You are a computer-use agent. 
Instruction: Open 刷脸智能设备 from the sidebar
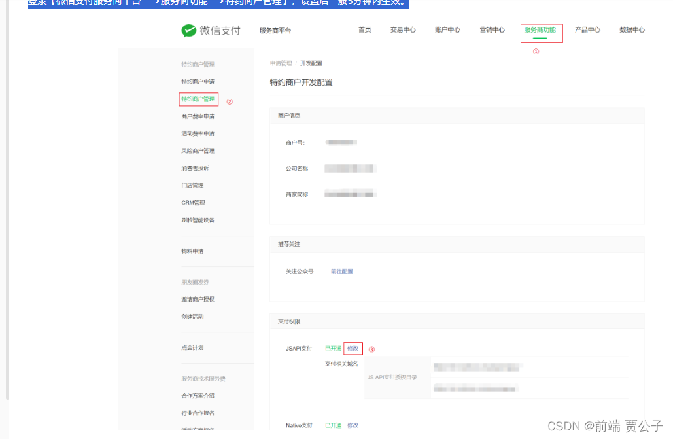(x=199, y=220)
